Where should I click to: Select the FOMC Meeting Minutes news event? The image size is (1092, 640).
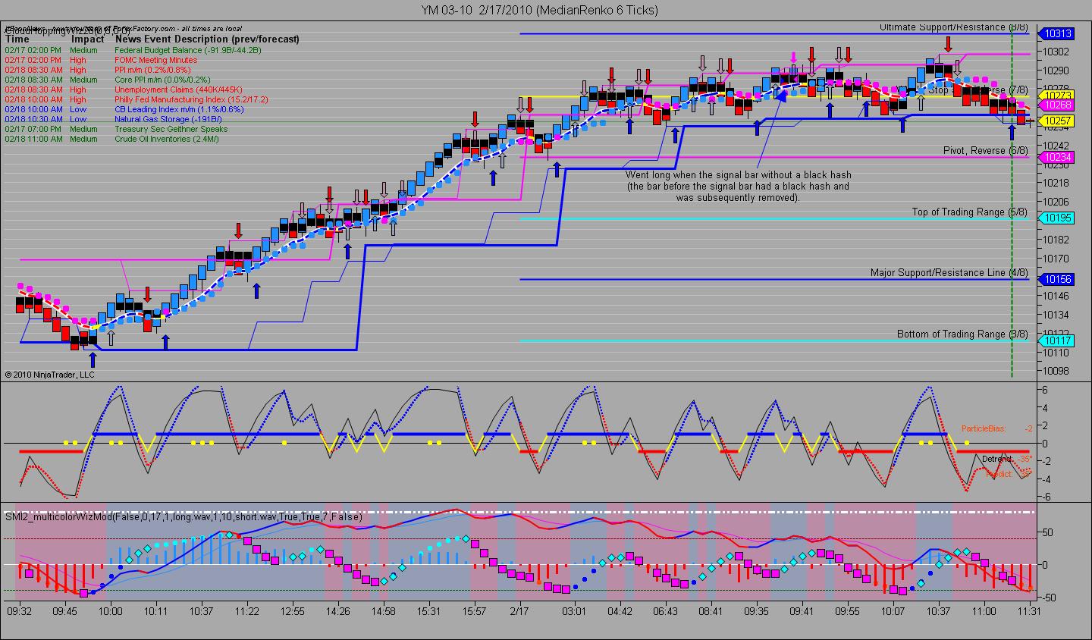pyautogui.click(x=156, y=60)
